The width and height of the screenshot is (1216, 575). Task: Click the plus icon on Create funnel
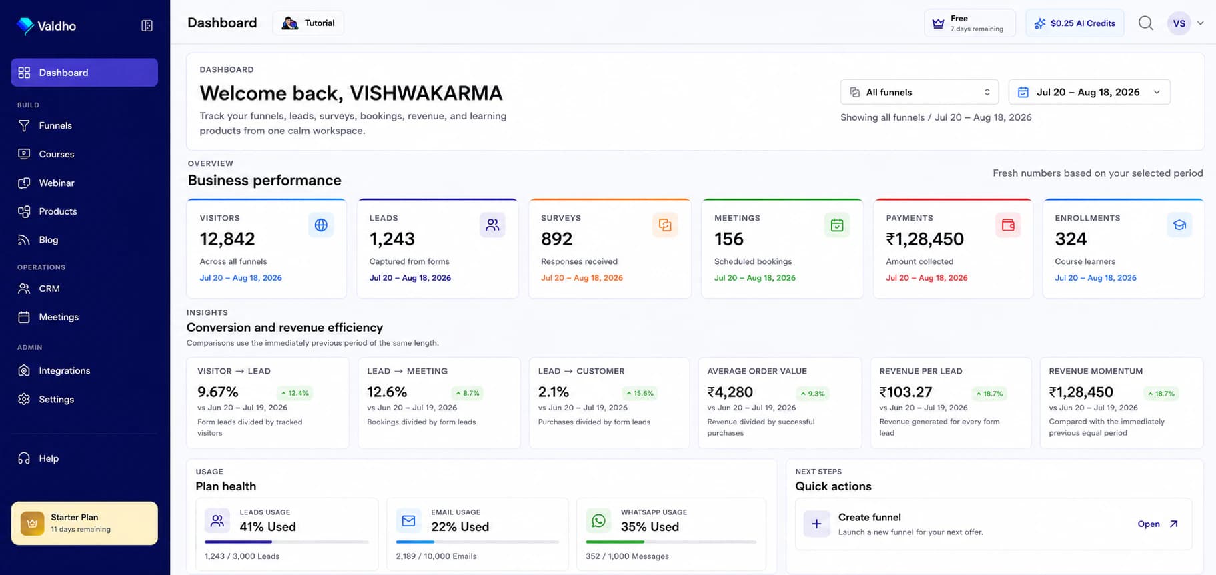(816, 524)
